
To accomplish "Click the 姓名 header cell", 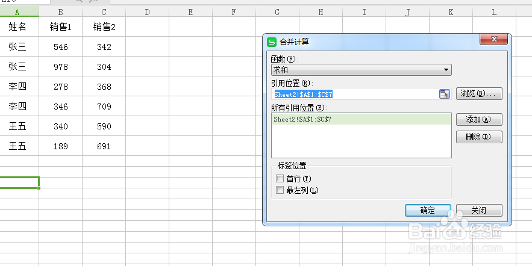I will click(x=17, y=26).
